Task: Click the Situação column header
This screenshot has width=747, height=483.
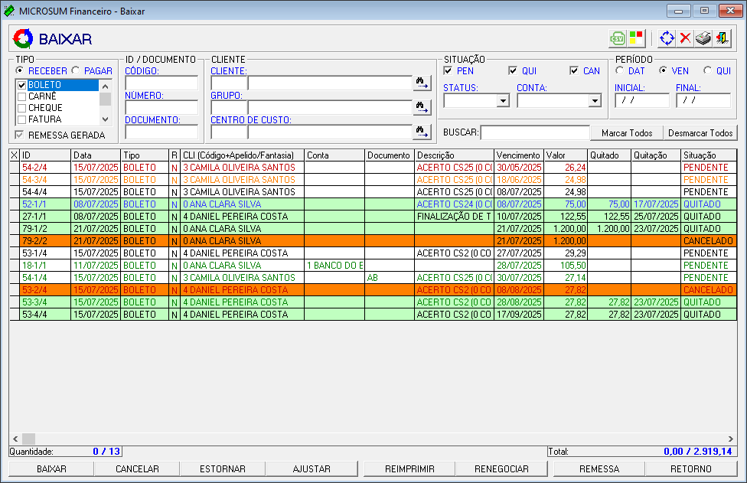Action: pos(700,155)
